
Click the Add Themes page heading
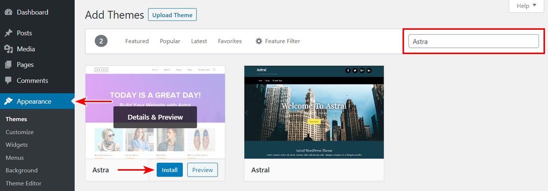[115, 15]
